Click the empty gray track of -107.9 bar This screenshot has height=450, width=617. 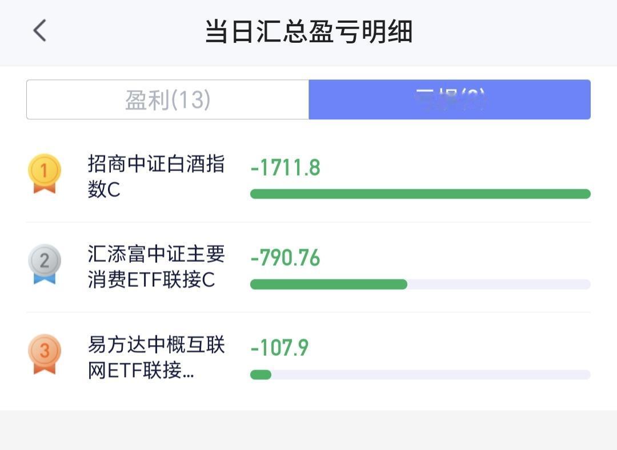[431, 375]
